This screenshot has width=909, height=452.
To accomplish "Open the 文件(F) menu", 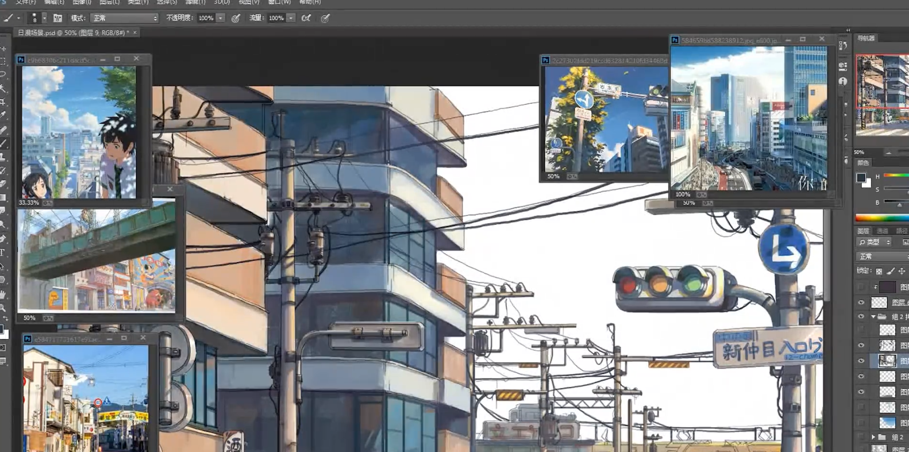I will (x=25, y=2).
